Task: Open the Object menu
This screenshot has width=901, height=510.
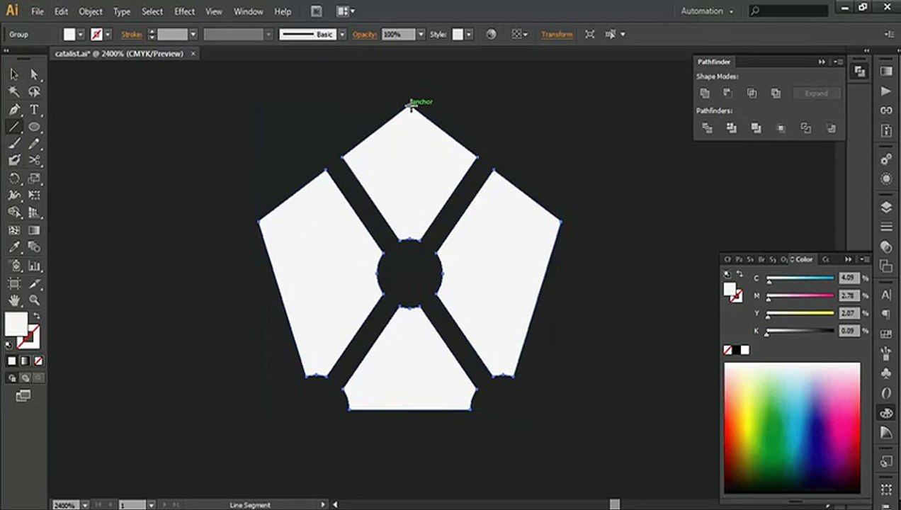Action: tap(90, 11)
